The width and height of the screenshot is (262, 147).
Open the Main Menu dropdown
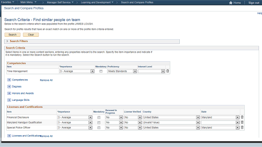28,2
